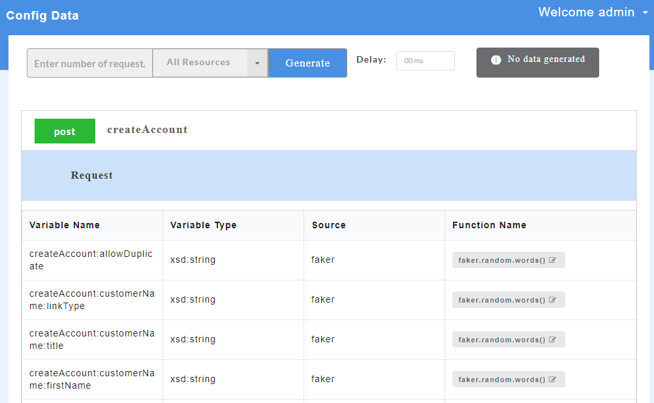Select the createAccount endpoint title
This screenshot has width=654, height=403.
pyautogui.click(x=148, y=129)
